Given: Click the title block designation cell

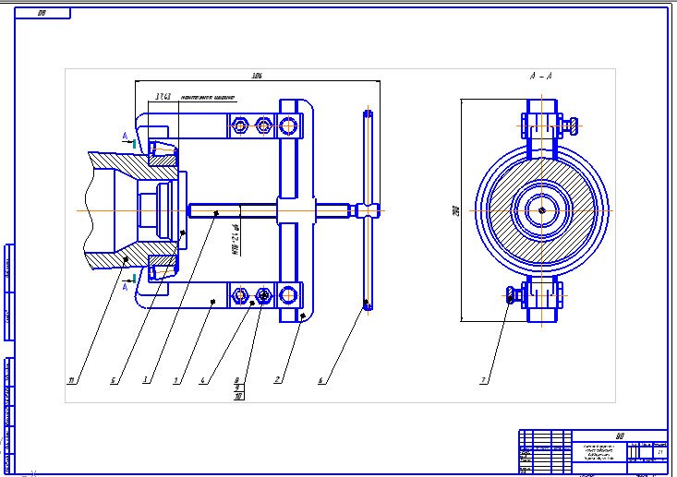Looking at the screenshot, I should [619, 436].
